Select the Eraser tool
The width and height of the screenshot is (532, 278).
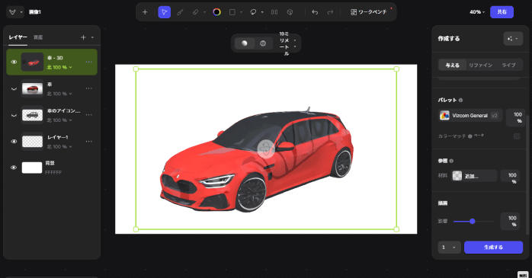click(195, 12)
